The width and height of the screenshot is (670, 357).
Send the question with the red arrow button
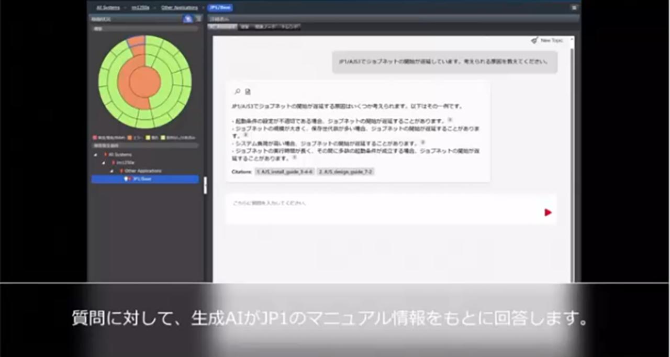point(548,213)
